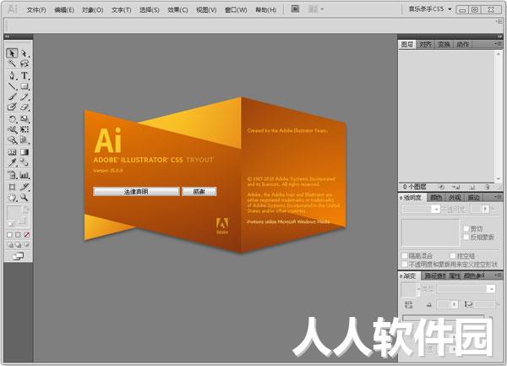Click the None (red slash) fill button
507x366 pixels.
coord(27,235)
